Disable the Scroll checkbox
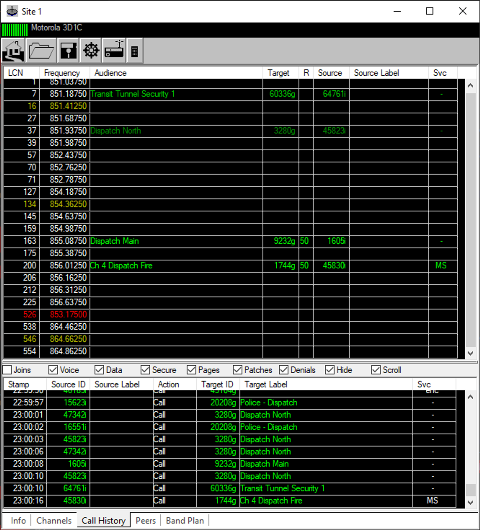 click(376, 370)
